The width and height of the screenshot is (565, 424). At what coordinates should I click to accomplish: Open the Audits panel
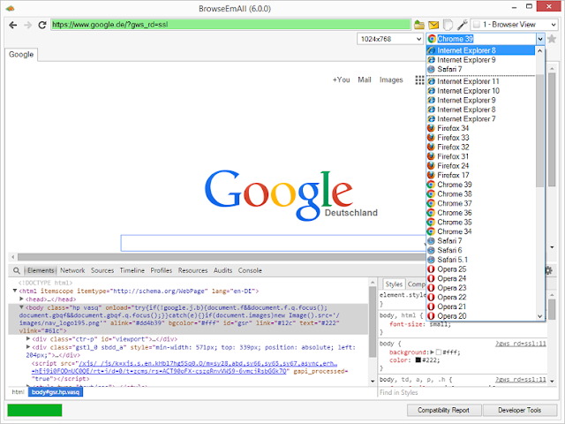pyautogui.click(x=222, y=270)
